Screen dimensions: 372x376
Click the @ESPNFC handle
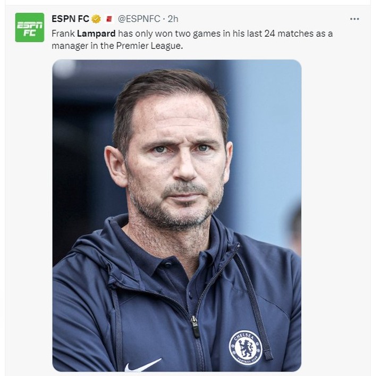139,19
